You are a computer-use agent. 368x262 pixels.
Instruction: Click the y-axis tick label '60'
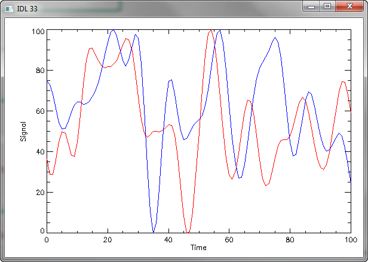(x=39, y=111)
